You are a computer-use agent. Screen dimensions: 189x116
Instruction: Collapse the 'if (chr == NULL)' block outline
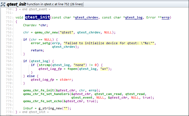point(21,39)
